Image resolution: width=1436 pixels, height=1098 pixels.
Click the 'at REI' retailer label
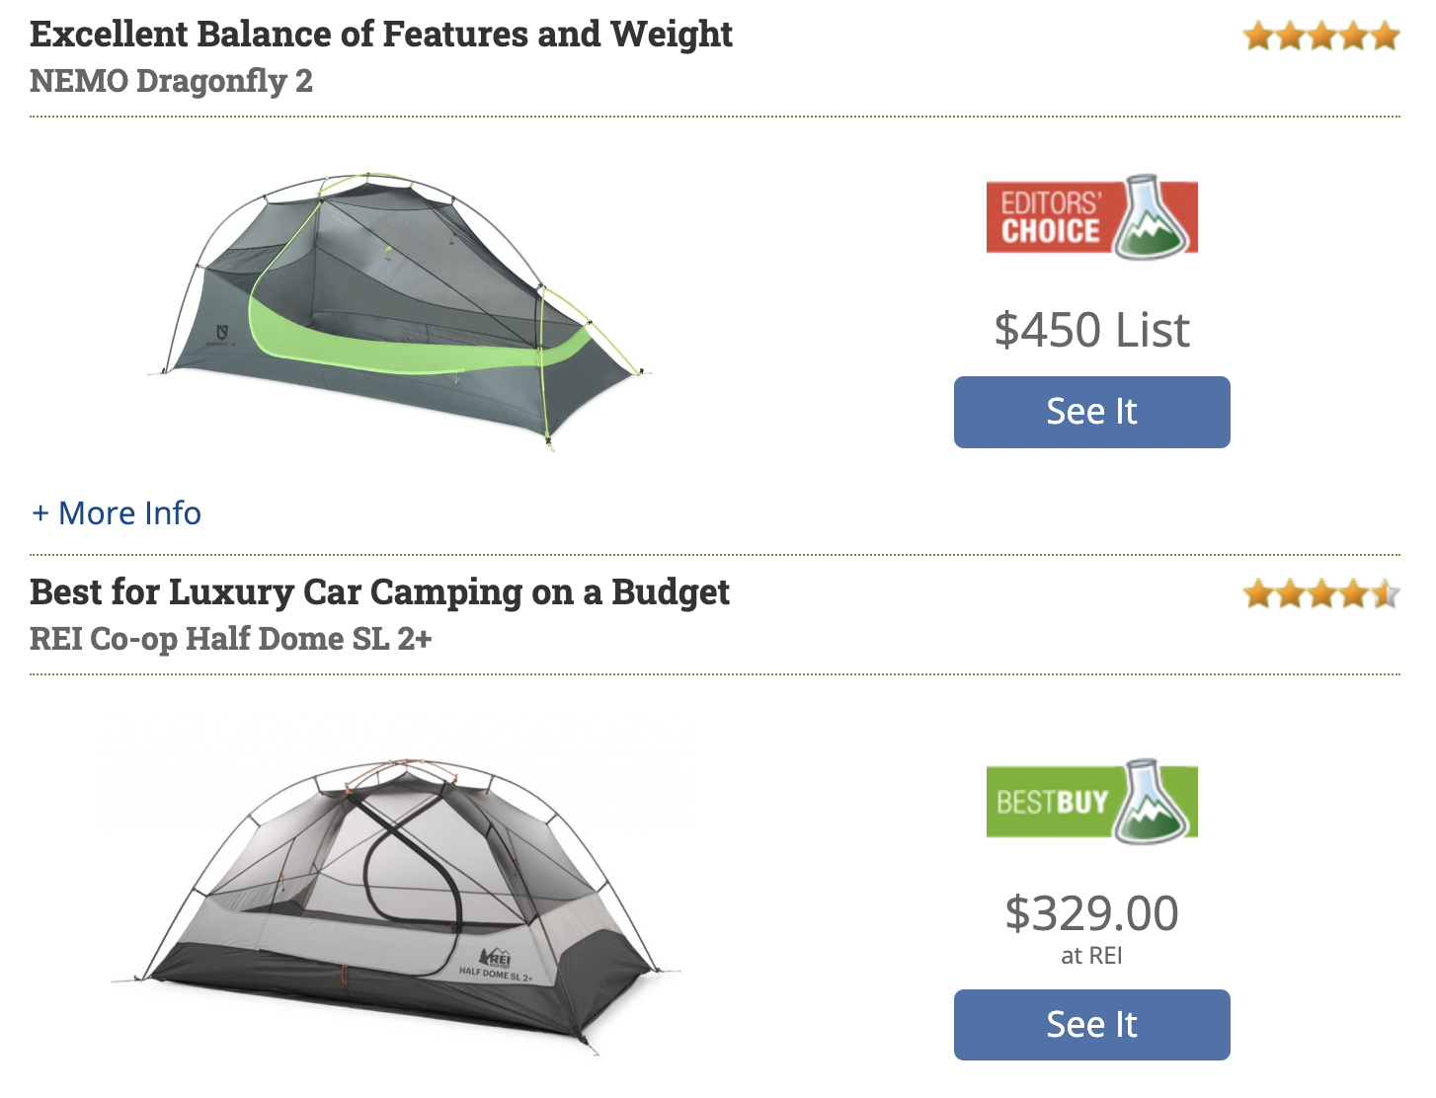[x=1091, y=956]
